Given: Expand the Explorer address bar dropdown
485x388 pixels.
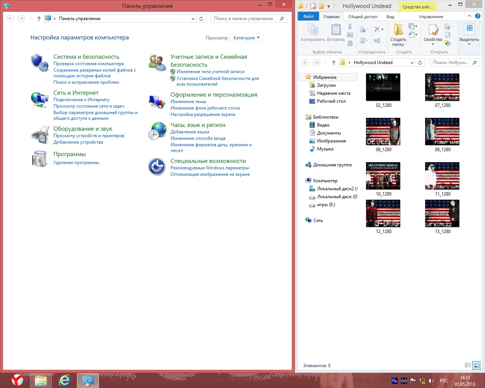Looking at the screenshot, I should pos(412,63).
